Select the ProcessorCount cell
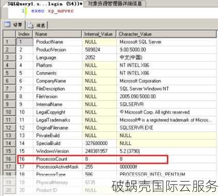 pyautogui.click(x=57, y=159)
